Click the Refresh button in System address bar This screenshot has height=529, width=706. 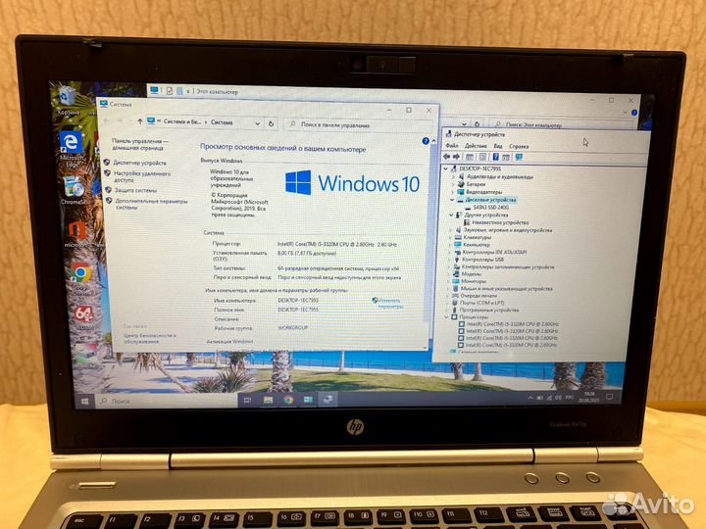[271, 123]
